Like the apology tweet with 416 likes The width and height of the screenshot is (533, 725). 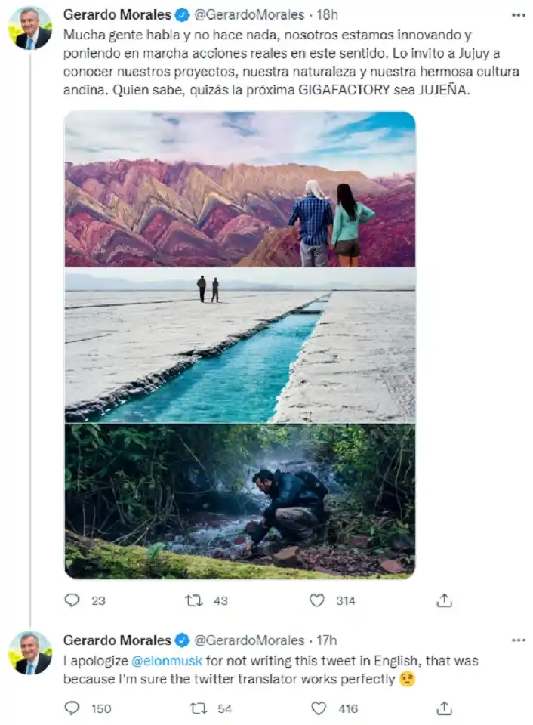coord(318,708)
